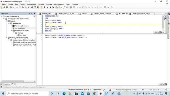
Task: Open Google Chrome from the taskbar
Action: (x=95, y=94)
